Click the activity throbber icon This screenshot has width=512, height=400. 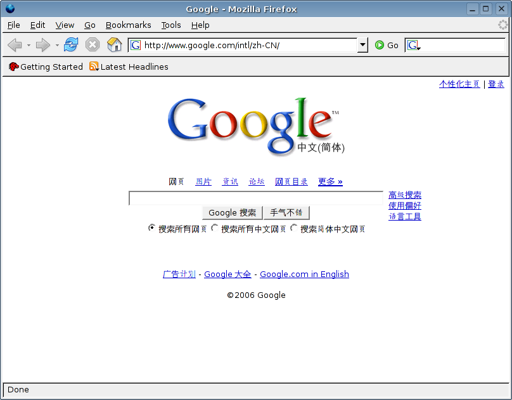pyautogui.click(x=503, y=25)
